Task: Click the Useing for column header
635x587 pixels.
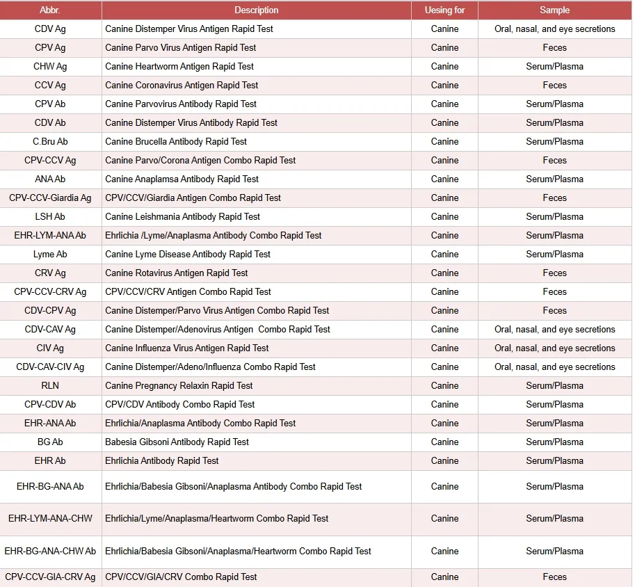Action: click(x=444, y=10)
